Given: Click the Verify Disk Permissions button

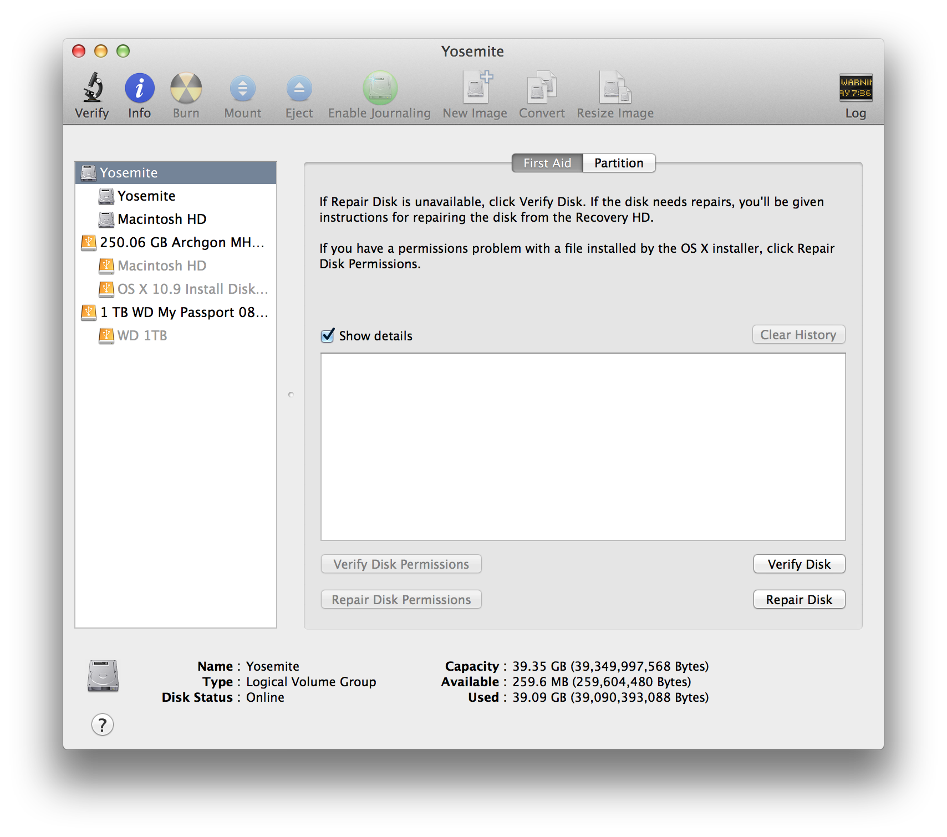Looking at the screenshot, I should point(401,564).
